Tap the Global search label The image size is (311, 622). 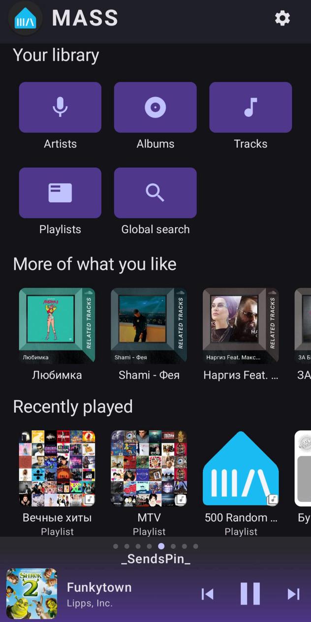155,229
